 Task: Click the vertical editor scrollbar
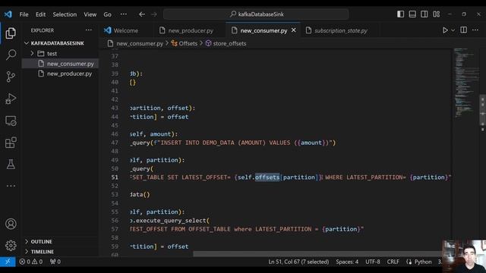[483, 110]
